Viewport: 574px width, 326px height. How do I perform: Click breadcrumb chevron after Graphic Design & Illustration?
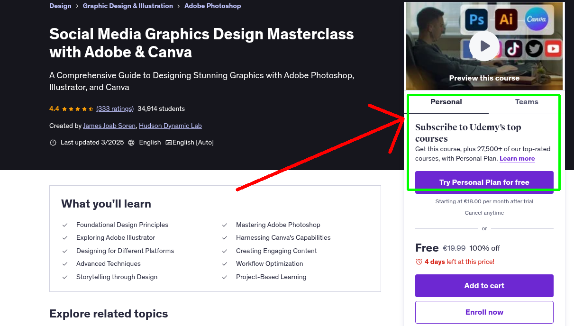pyautogui.click(x=179, y=6)
